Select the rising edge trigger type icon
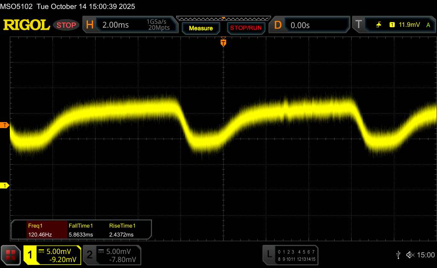This screenshot has height=268, width=437. point(379,25)
